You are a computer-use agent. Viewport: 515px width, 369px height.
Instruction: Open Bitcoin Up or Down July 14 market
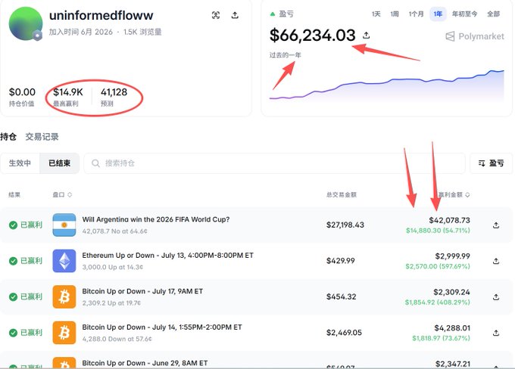(162, 327)
